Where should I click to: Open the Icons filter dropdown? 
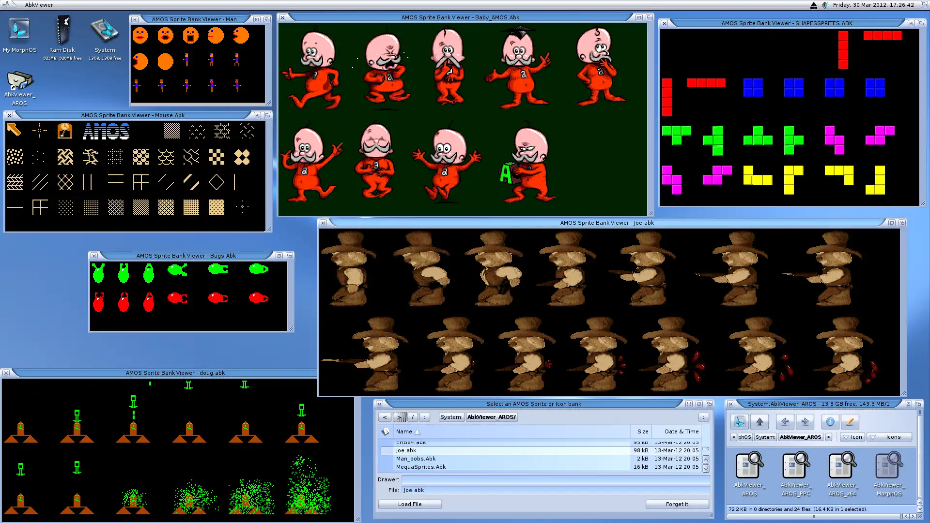(x=889, y=437)
